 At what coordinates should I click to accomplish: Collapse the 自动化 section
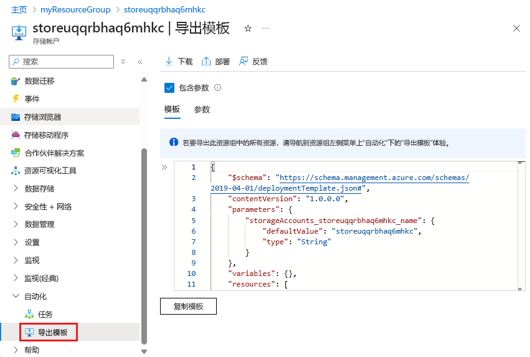coord(16,296)
